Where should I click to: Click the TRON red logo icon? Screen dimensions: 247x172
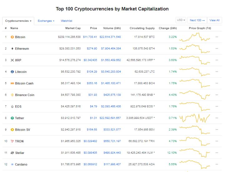[x=12, y=141]
